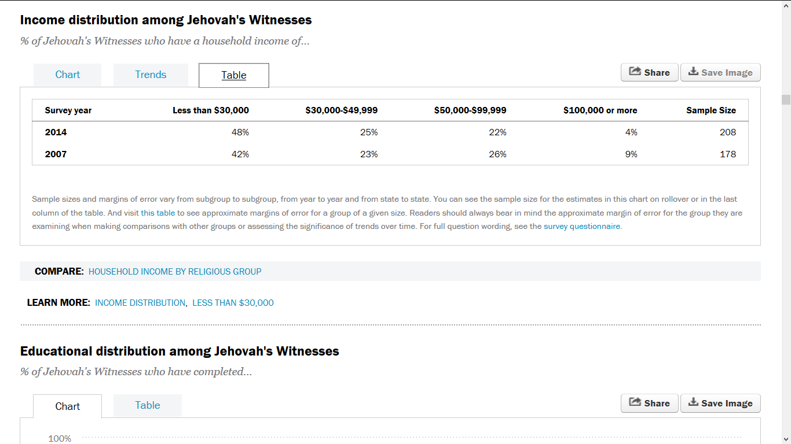Switch to the Trends tab

coord(151,75)
